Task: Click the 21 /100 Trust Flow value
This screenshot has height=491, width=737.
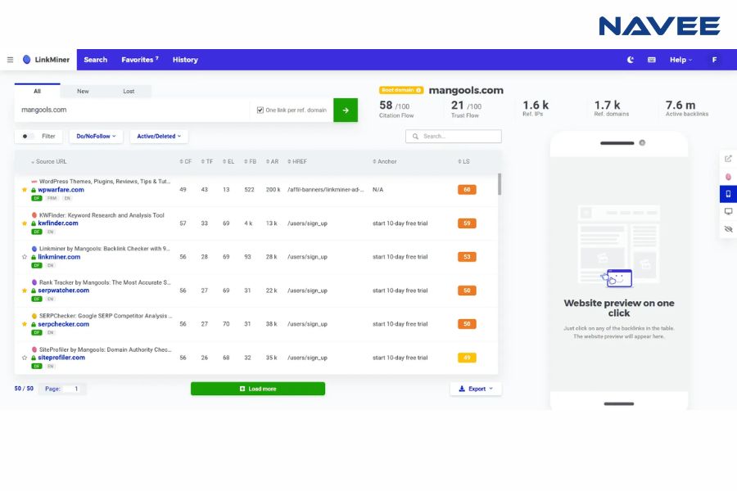Action: [466, 106]
